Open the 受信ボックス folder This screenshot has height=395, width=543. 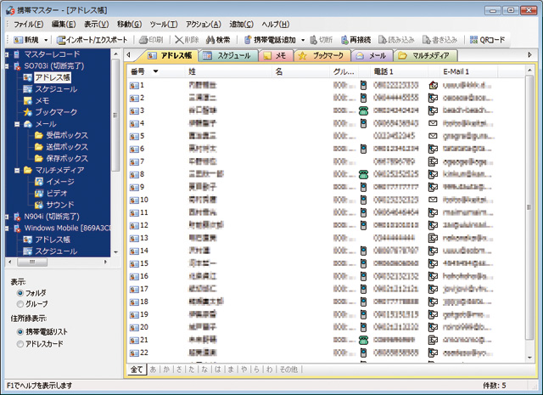67,135
